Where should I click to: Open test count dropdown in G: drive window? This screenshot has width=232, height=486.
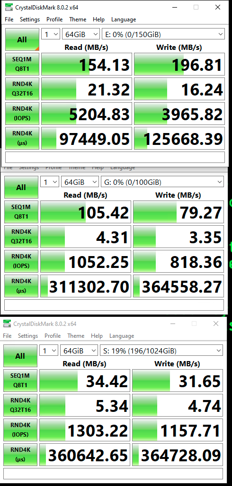click(x=50, y=182)
